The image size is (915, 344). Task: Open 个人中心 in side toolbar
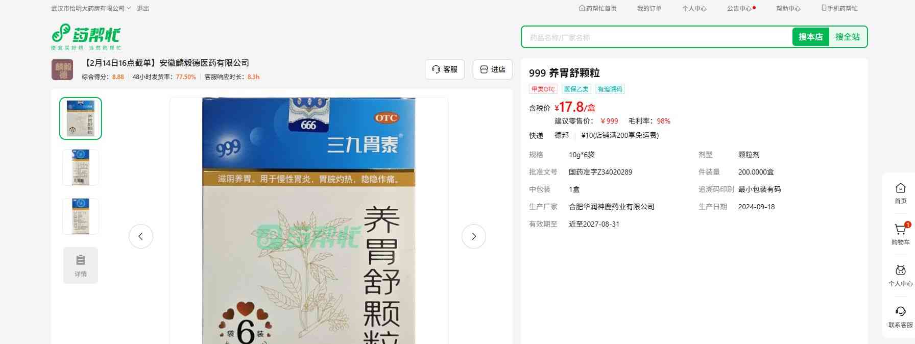click(x=901, y=276)
